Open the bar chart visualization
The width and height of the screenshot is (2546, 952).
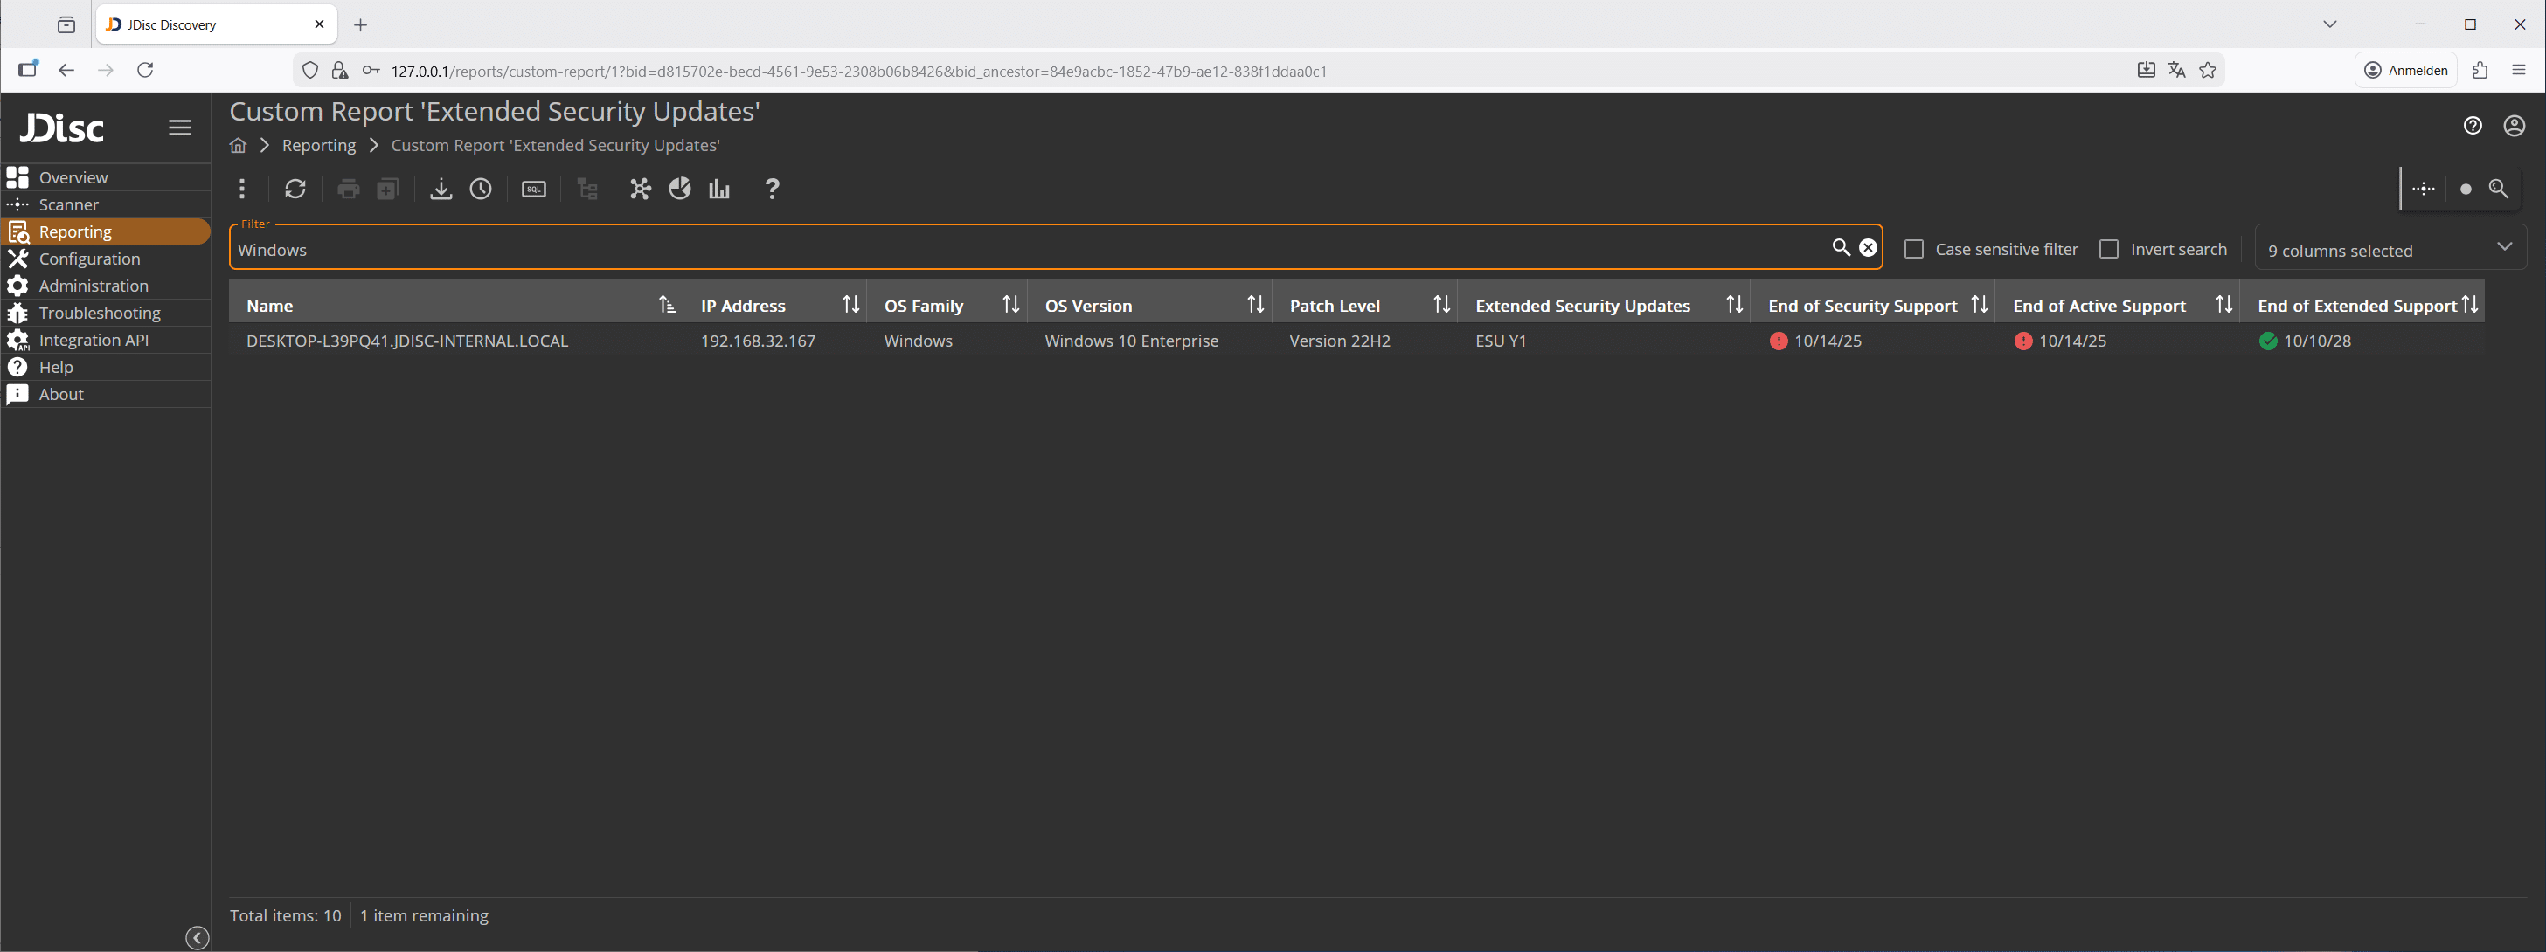[718, 189]
